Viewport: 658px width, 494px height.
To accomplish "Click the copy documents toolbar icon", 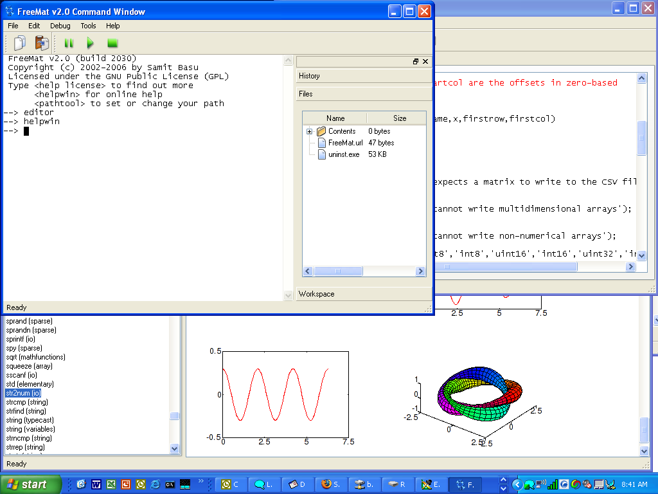I will pyautogui.click(x=19, y=43).
